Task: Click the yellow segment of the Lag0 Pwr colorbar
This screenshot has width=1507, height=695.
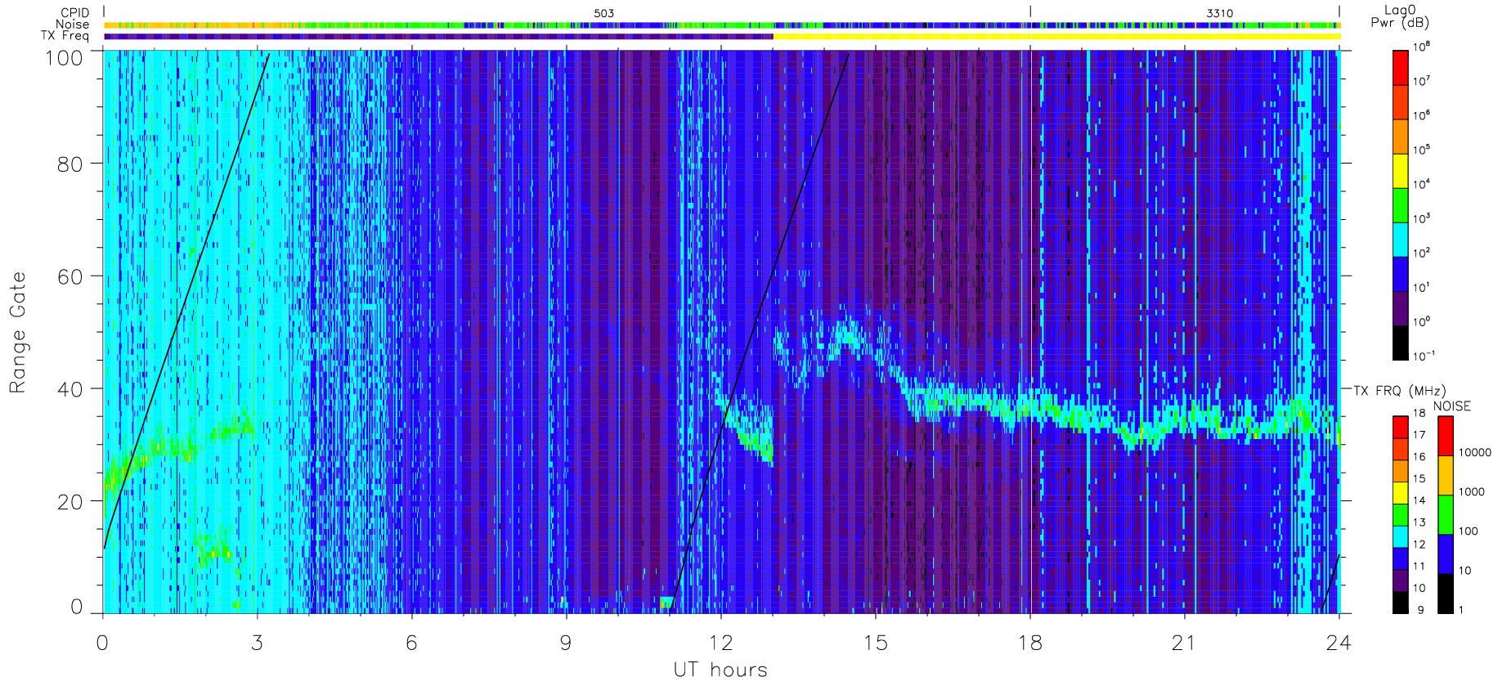Action: pos(1400,170)
